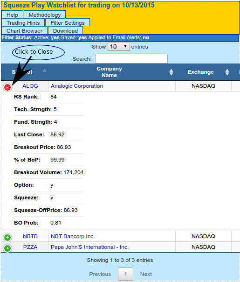Click the Filter Status bar text

tap(75, 38)
